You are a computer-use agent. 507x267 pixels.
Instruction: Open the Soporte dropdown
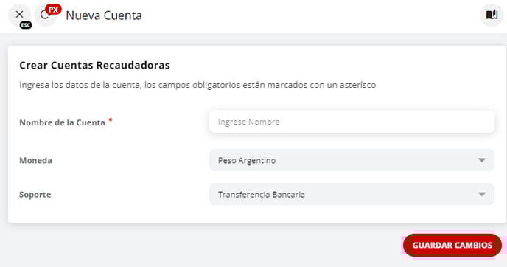(x=352, y=195)
